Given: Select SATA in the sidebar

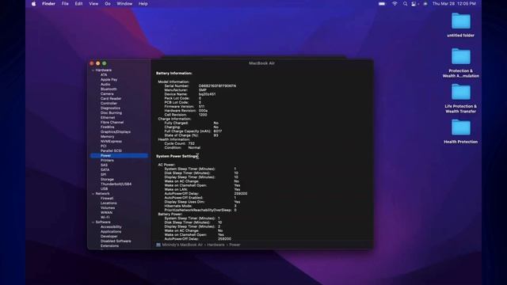Looking at the screenshot, I should (x=105, y=169).
